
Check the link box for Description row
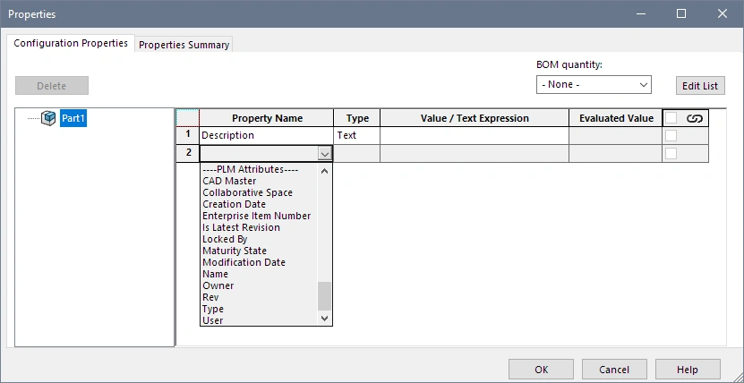(671, 136)
